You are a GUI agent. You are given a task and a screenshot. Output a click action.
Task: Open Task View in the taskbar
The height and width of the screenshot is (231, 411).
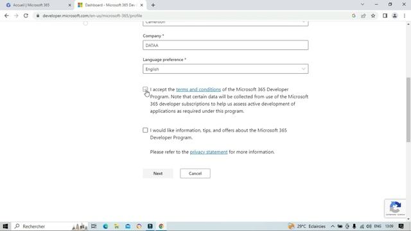tap(94, 227)
